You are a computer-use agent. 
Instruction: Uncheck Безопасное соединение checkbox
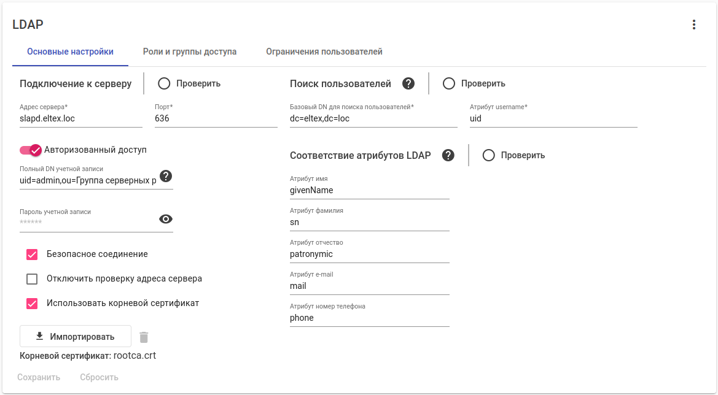pyautogui.click(x=32, y=254)
